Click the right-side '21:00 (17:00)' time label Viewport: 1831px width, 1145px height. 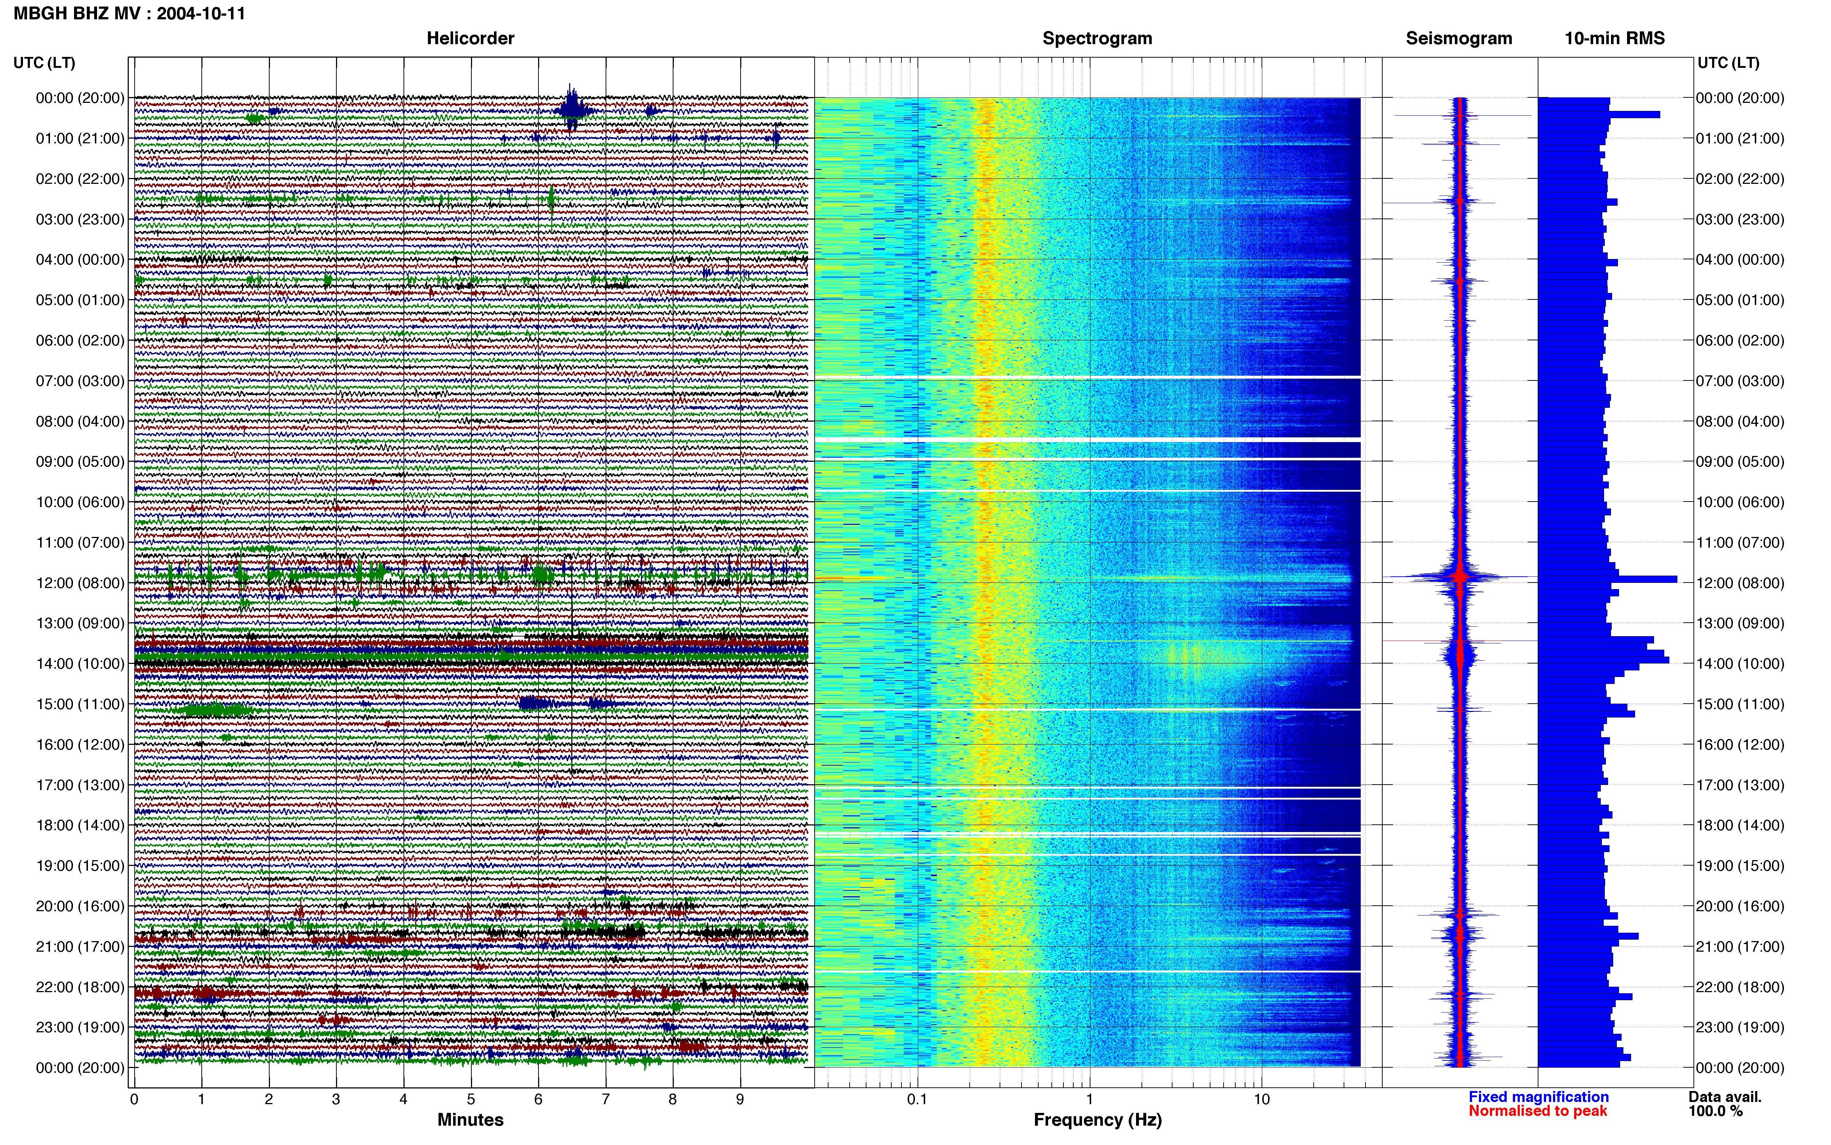click(1740, 946)
